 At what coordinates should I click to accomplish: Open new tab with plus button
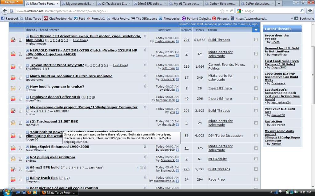click(x=279, y=3)
